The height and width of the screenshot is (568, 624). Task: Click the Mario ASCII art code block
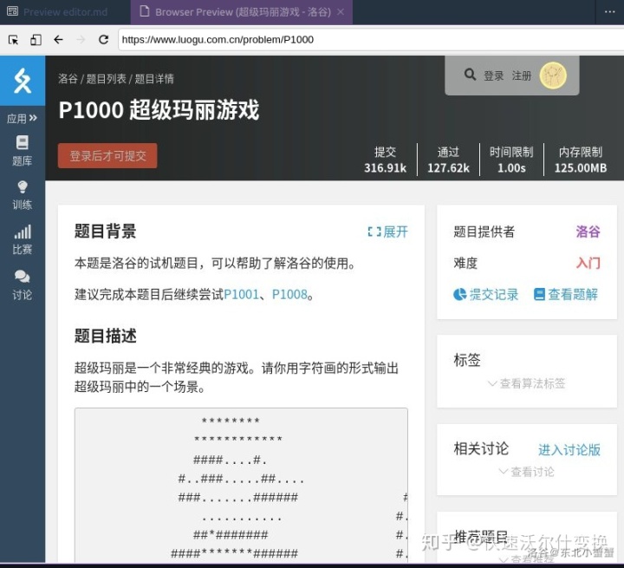coord(241,485)
